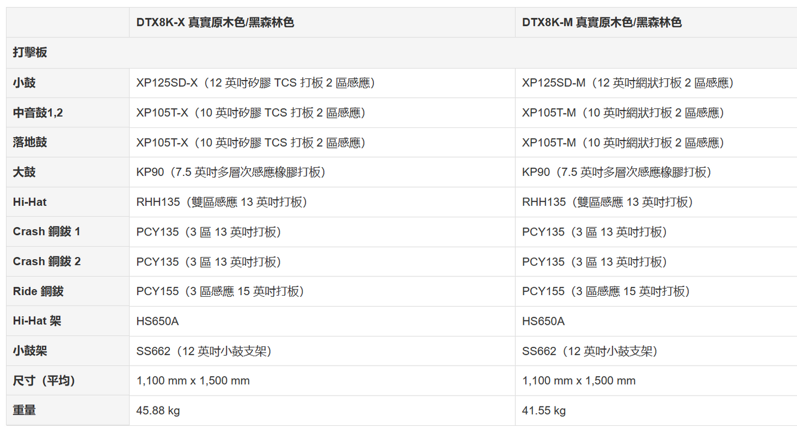Select XP105T-M cell in the 落地鼓 row
This screenshot has width=797, height=428.
click(x=623, y=143)
